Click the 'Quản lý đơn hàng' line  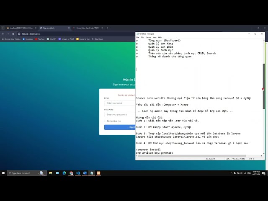click(x=160, y=44)
